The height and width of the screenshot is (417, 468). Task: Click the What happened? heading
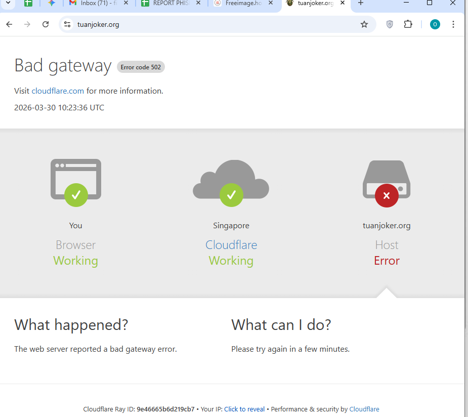(x=71, y=325)
